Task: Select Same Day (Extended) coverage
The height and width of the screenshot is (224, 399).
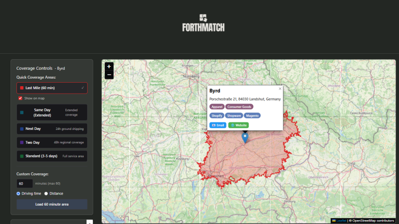Action: [x=52, y=112]
